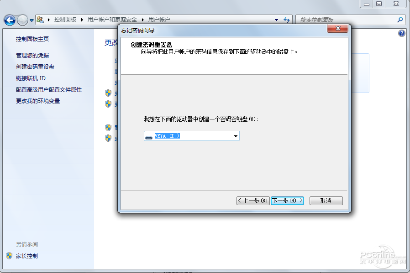Click the search magnifier icon
The image size is (410, 273).
(400, 20)
